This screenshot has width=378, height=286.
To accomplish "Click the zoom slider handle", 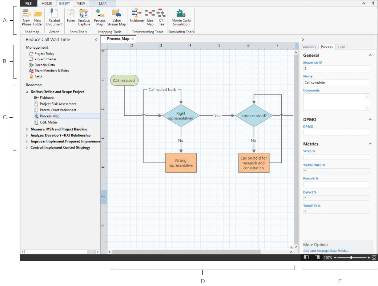I will (351, 257).
